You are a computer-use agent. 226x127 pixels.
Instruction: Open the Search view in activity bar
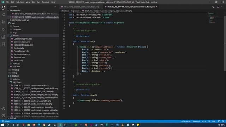click(x=3, y=15)
